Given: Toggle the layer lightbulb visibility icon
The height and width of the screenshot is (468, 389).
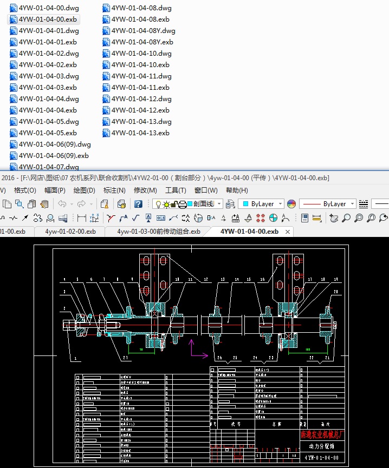Looking at the screenshot, I should pos(158,204).
